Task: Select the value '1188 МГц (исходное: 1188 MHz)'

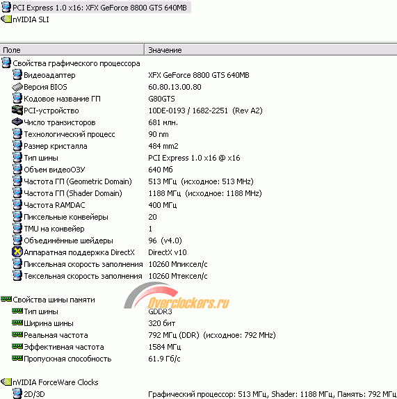Action: tap(205, 193)
